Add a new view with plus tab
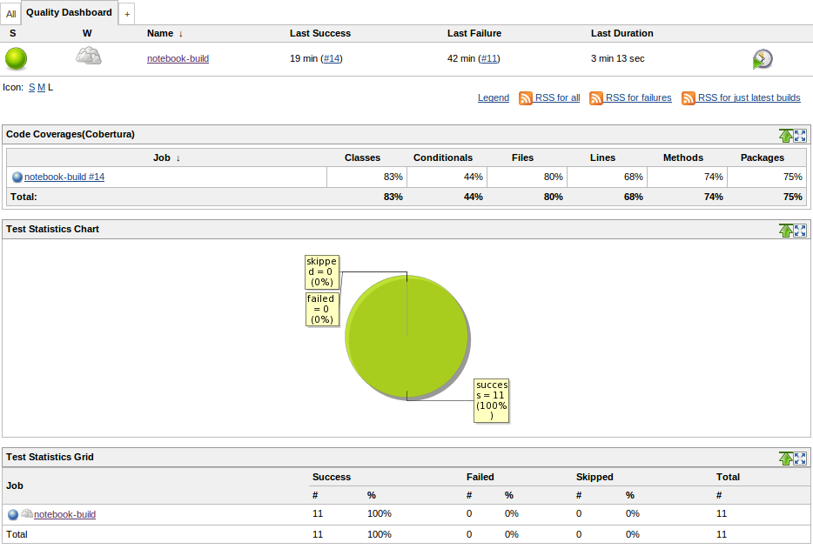 (x=127, y=14)
